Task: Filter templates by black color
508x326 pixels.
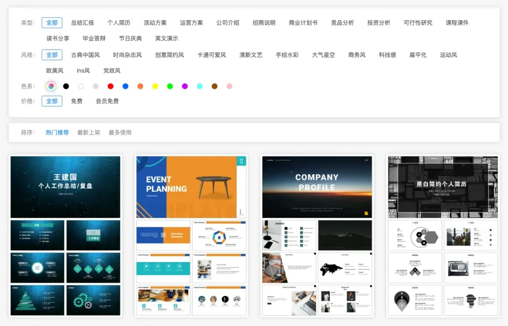Action: point(66,86)
